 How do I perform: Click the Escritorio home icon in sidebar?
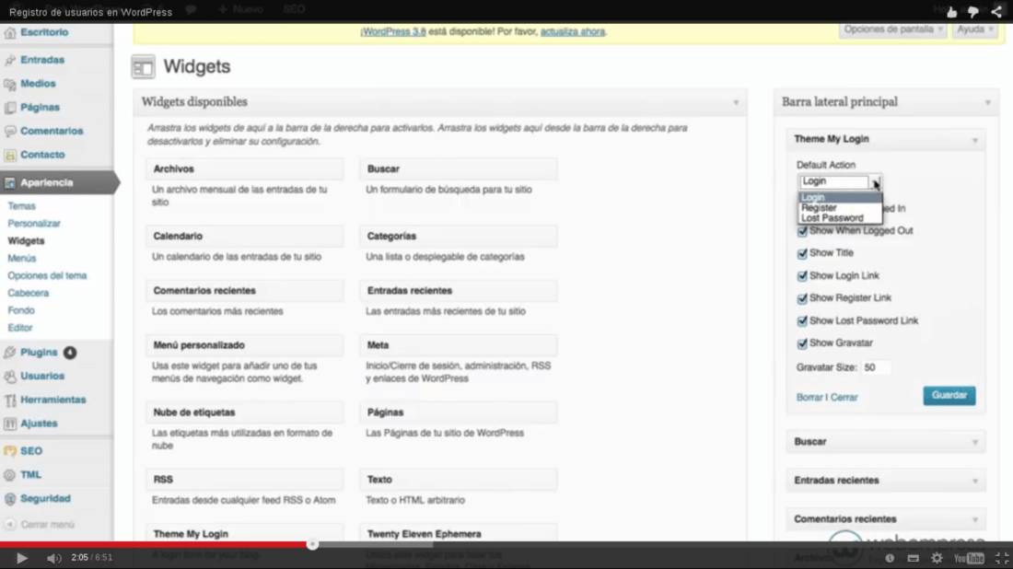pos(10,33)
